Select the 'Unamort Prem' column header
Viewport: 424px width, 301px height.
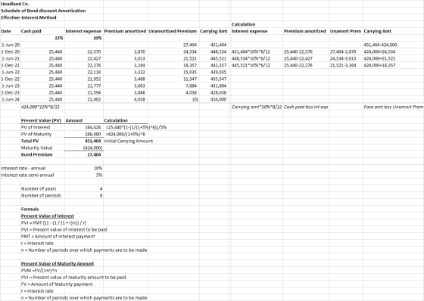click(345, 31)
